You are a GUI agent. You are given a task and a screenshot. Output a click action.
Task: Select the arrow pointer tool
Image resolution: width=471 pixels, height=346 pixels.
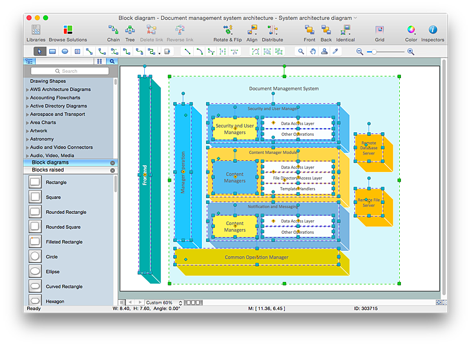coord(39,52)
